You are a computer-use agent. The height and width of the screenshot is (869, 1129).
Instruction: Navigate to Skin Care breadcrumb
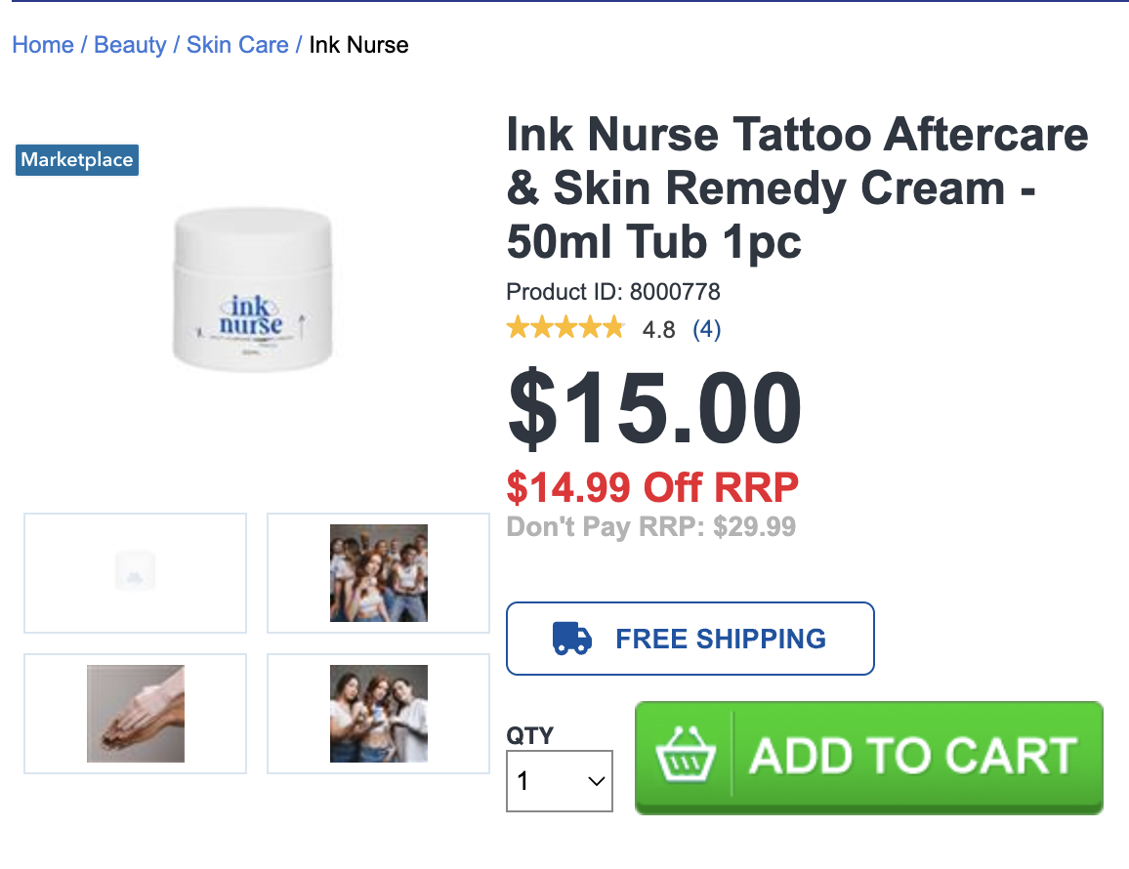click(x=237, y=45)
